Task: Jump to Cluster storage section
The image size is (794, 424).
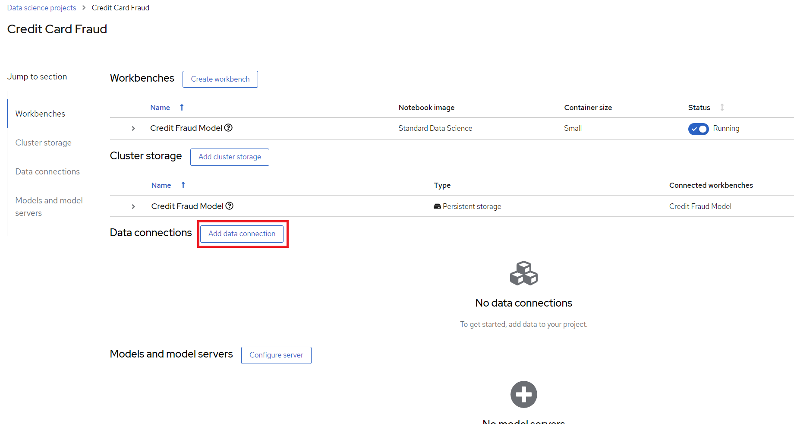Action: 43,142
